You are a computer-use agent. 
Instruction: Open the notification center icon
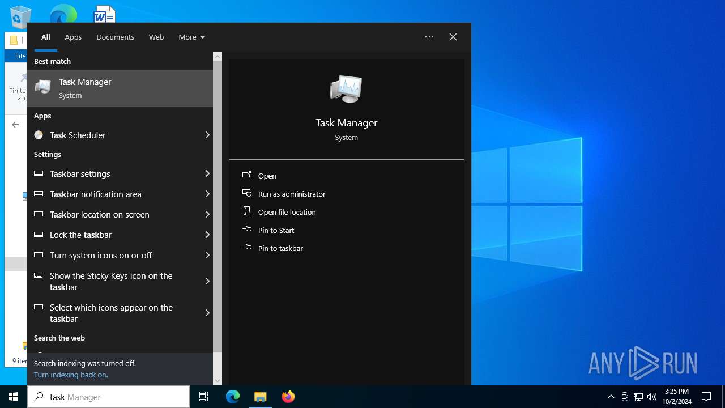tap(706, 397)
